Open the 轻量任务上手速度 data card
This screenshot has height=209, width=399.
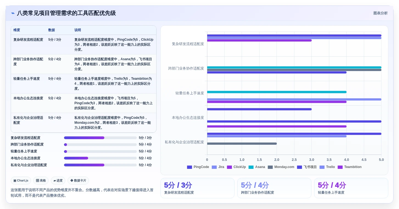[351, 188]
